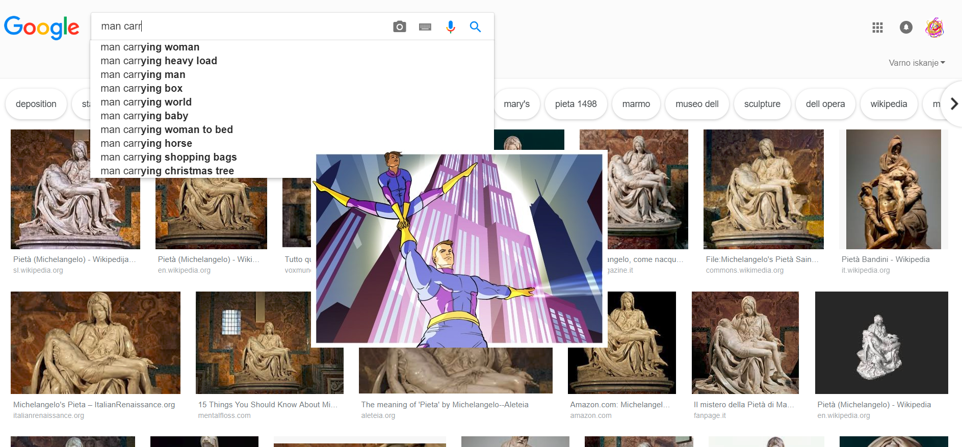Viewport: 962px width, 447px height.
Task: Open the on-screen keyboard input tool
Action: (x=425, y=27)
